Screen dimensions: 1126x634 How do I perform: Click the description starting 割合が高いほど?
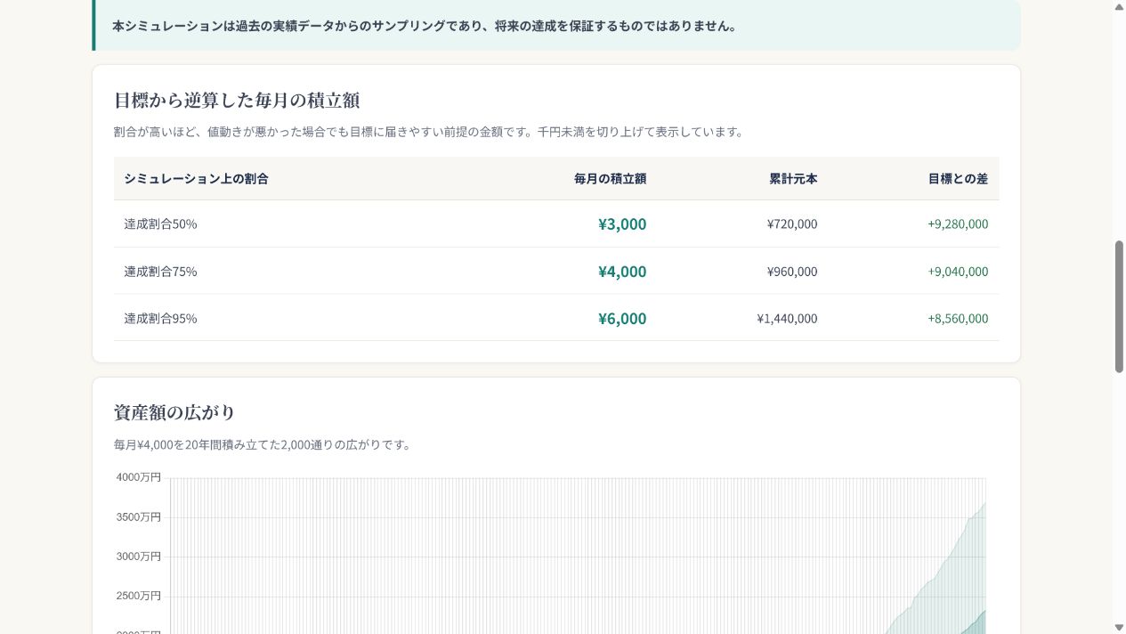430,132
